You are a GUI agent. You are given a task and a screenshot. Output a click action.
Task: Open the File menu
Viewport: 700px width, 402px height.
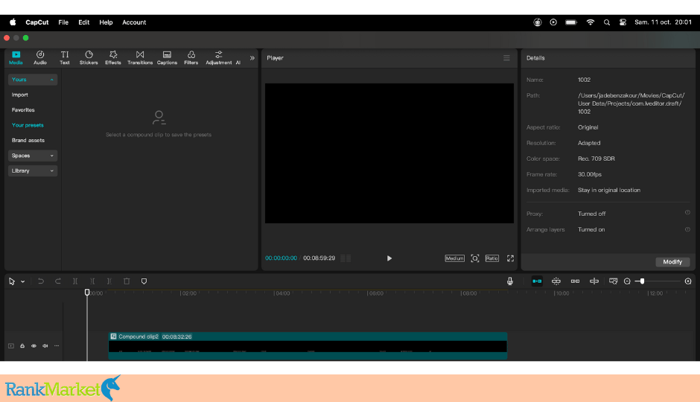(63, 22)
